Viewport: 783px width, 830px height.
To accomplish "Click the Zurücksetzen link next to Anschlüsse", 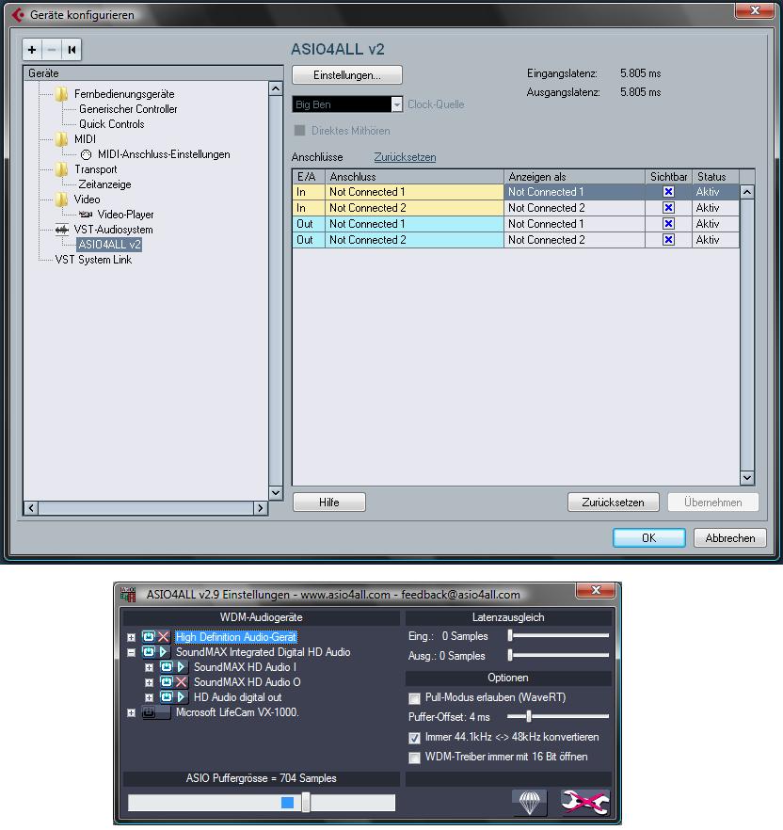I will pos(405,157).
